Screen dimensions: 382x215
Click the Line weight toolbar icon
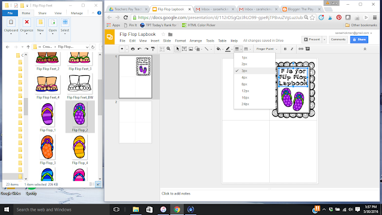[237, 49]
